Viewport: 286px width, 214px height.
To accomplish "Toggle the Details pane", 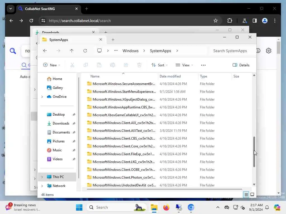I will tap(241, 65).
